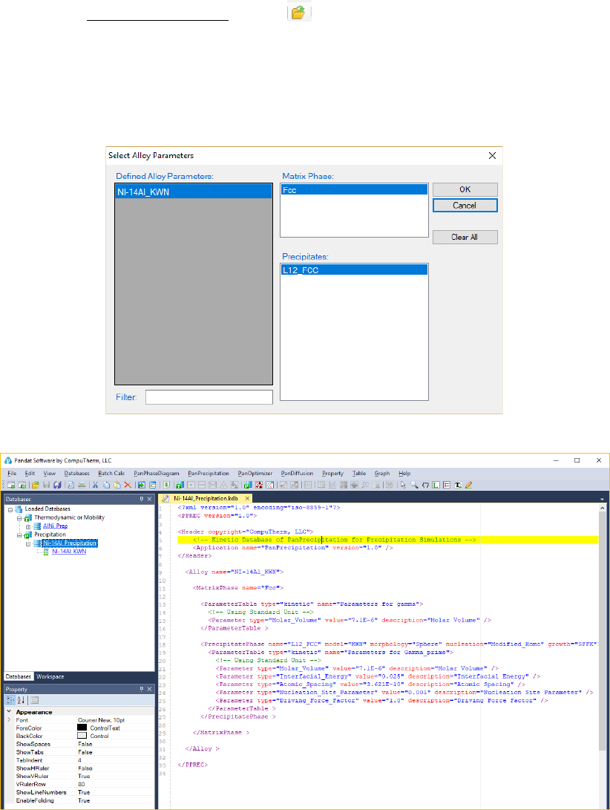Open the PanPrecipitation menu
Image resolution: width=610 pixels, height=810 pixels.
click(x=209, y=473)
